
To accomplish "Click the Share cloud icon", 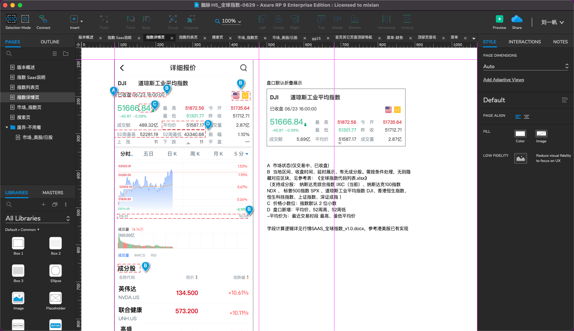I will click(517, 19).
